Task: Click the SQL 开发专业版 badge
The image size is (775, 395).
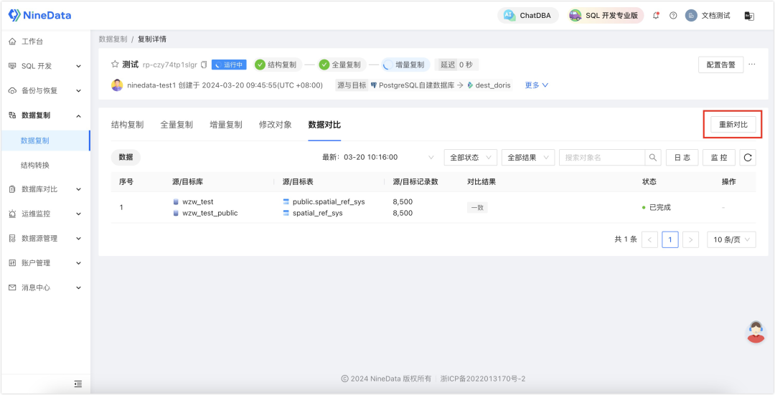Action: point(606,16)
